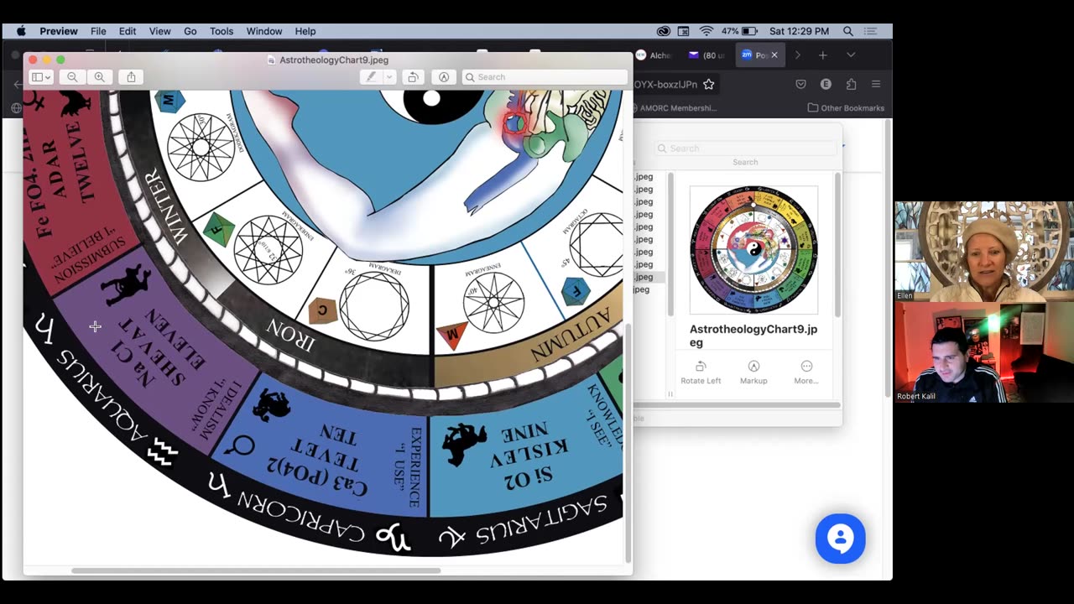Rotate image with Preview toolbar rotate button
1074x604 pixels.
(412, 77)
